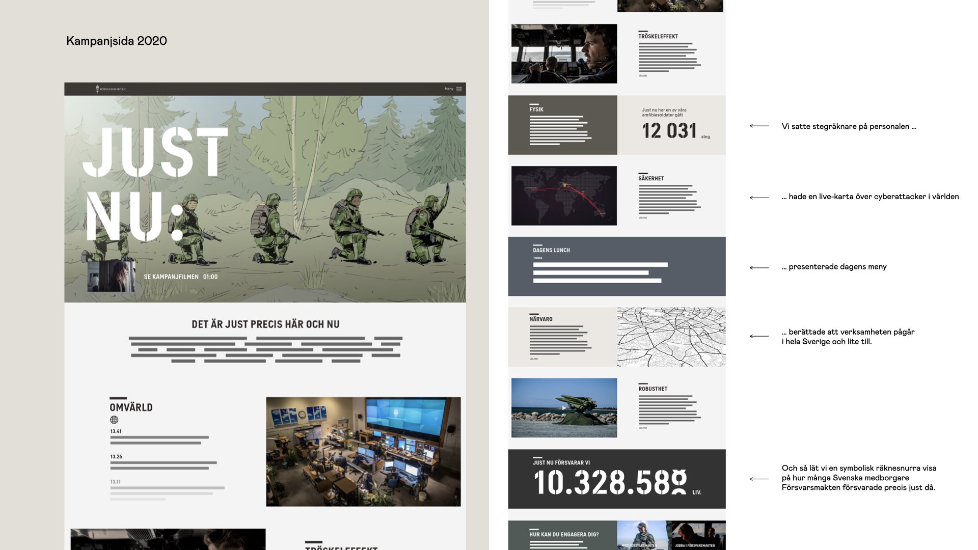
Task: Select the 13.26 news timestamp
Action: pyautogui.click(x=116, y=457)
